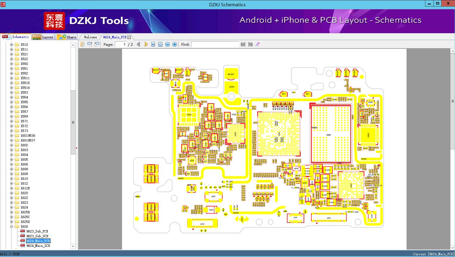Open H623_Sub_PCB document
The height and width of the screenshot is (257, 455).
(37, 231)
